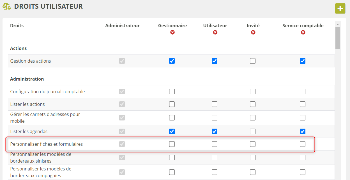The height and width of the screenshot is (180, 350).
Task: Enable bordereaux compagnies models for Service comptable
Action: click(303, 172)
